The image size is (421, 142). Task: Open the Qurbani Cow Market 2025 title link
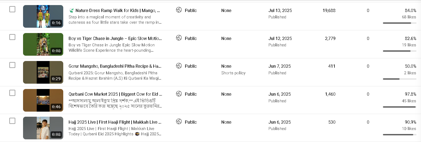[x=115, y=94]
